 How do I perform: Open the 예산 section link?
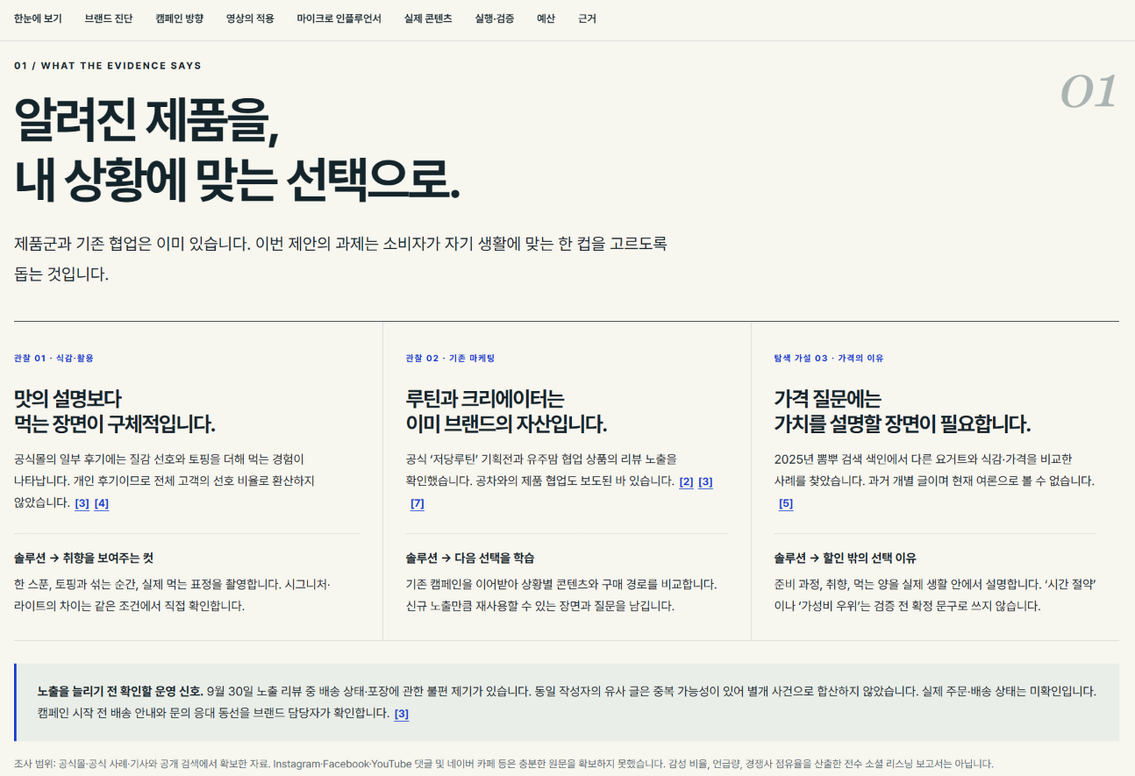tap(546, 18)
